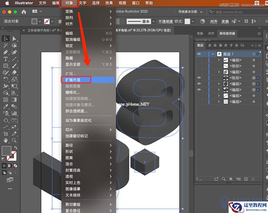Show the hidden first <编组> sublayer
Viewport: 268px width, 213px height.
199,60
